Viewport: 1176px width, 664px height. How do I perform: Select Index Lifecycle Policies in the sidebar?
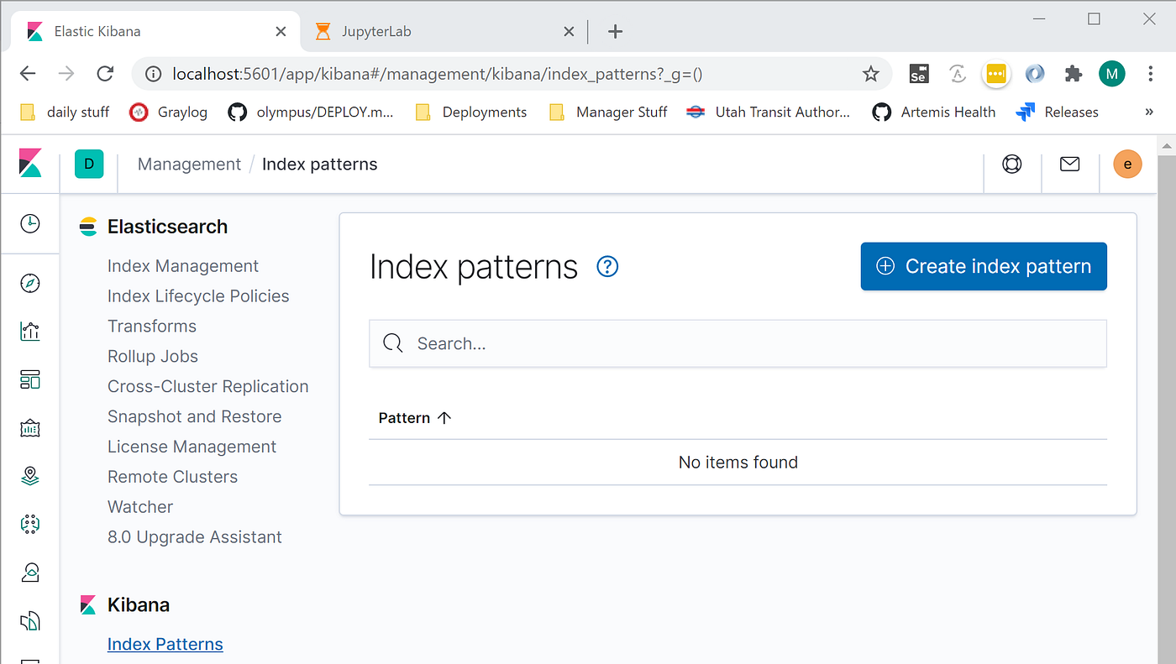click(198, 296)
